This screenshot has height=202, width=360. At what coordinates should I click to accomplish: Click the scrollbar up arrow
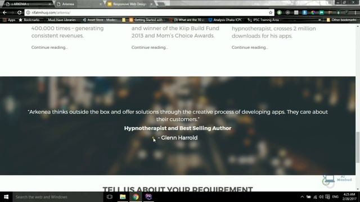[358, 26]
